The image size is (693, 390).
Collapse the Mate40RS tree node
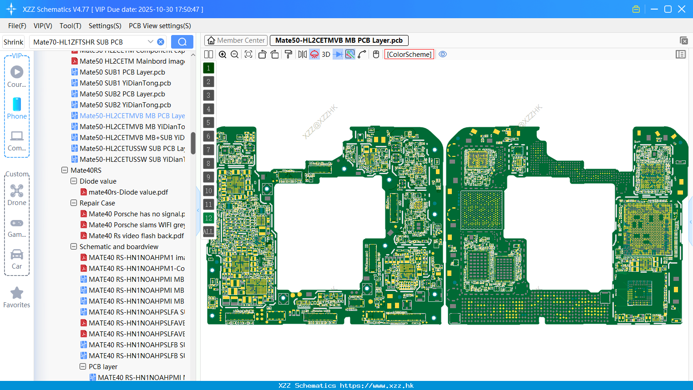(65, 170)
